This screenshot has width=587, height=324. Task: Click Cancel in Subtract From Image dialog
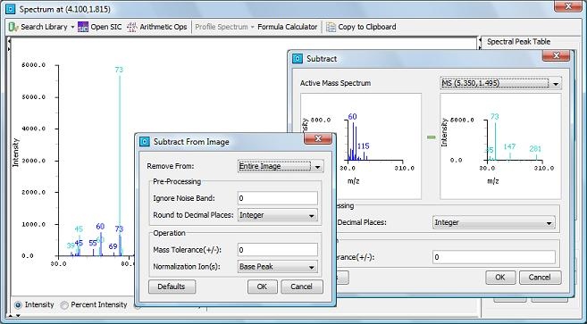tap(301, 287)
